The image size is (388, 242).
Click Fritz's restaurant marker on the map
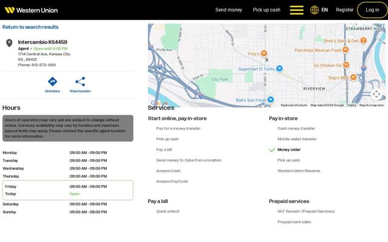264,53
